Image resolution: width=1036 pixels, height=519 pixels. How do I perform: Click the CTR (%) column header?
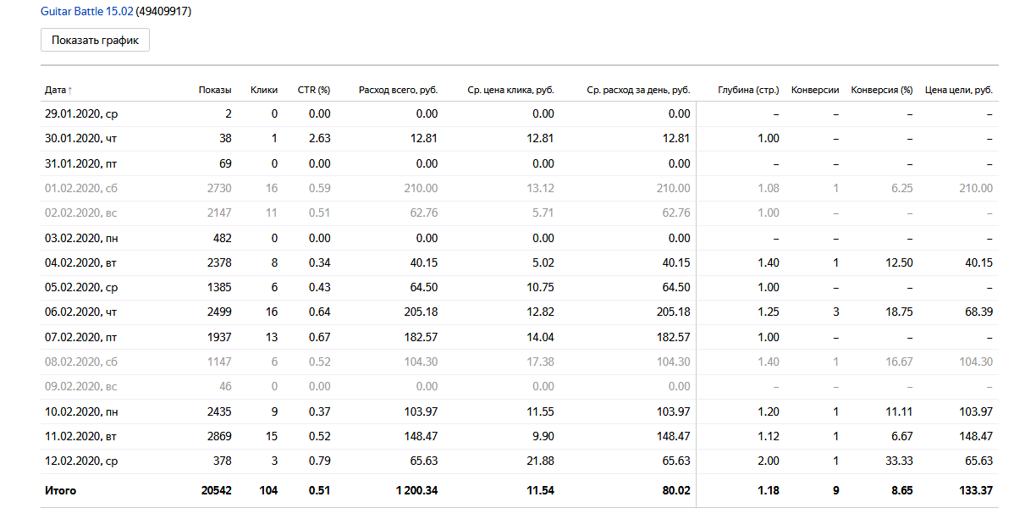[x=313, y=90]
